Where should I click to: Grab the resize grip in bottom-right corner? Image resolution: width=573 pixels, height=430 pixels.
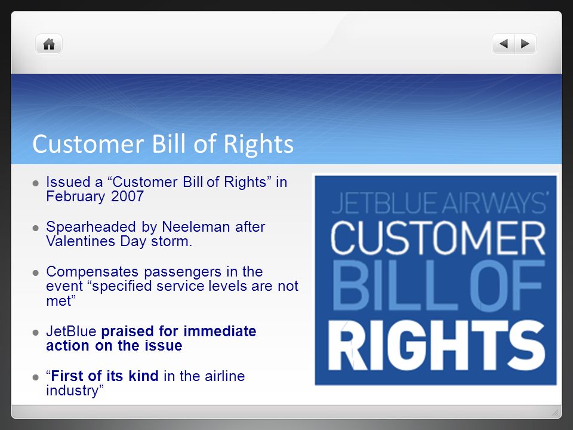pyautogui.click(x=555, y=413)
